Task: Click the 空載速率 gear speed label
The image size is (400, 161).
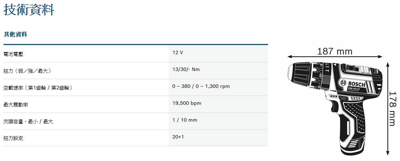Action: [x=38, y=88]
